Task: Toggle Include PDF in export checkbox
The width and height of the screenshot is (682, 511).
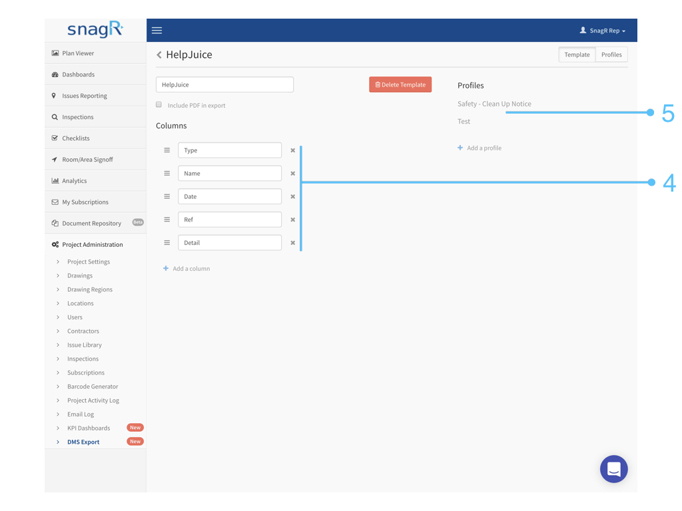Action: 159,104
